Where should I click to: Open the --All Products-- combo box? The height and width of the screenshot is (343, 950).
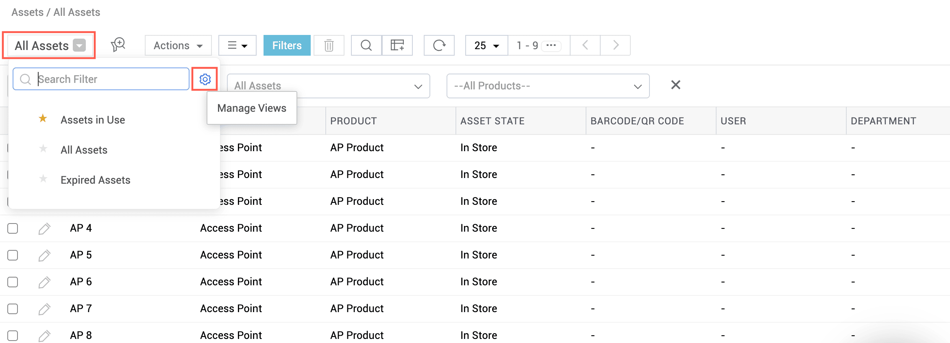point(548,86)
